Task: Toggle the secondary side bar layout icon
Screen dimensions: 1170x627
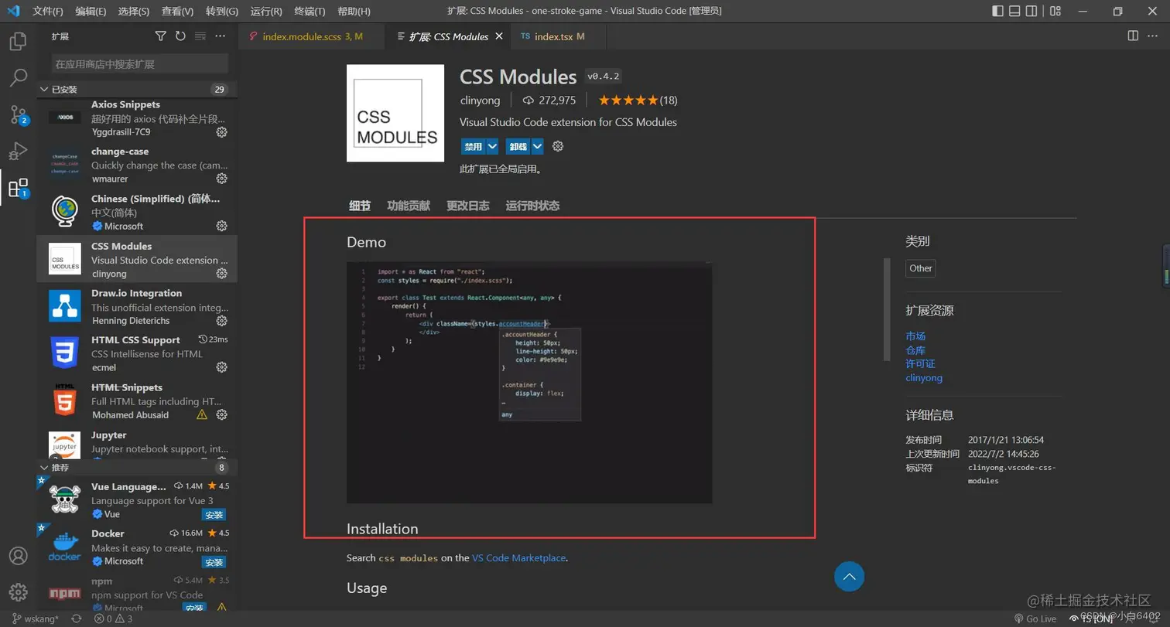Action: coord(1032,11)
